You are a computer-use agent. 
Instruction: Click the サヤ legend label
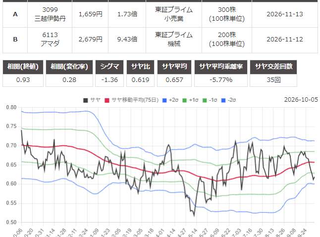(x=95, y=100)
